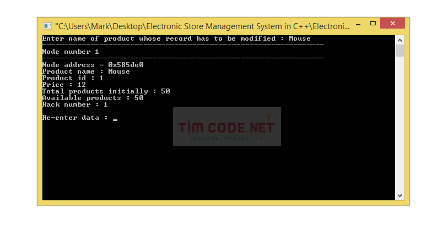Click the 'Price : 12' line
This screenshot has width=432, height=232.
click(64, 85)
